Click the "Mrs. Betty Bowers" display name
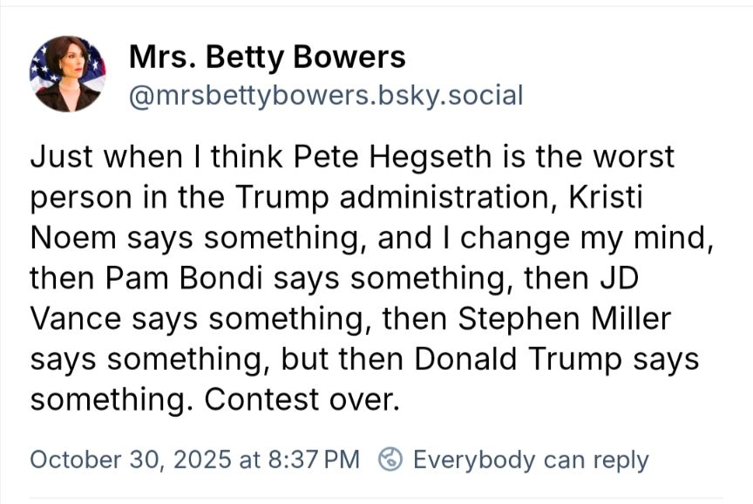The width and height of the screenshot is (753, 504). [267, 58]
